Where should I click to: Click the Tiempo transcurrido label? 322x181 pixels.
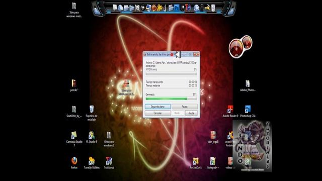click(x=154, y=82)
